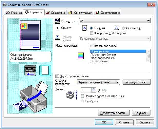Select Норм. размер in the layout list
Image resolution: width=158 pixels, height=129 pixels.
[118, 51]
